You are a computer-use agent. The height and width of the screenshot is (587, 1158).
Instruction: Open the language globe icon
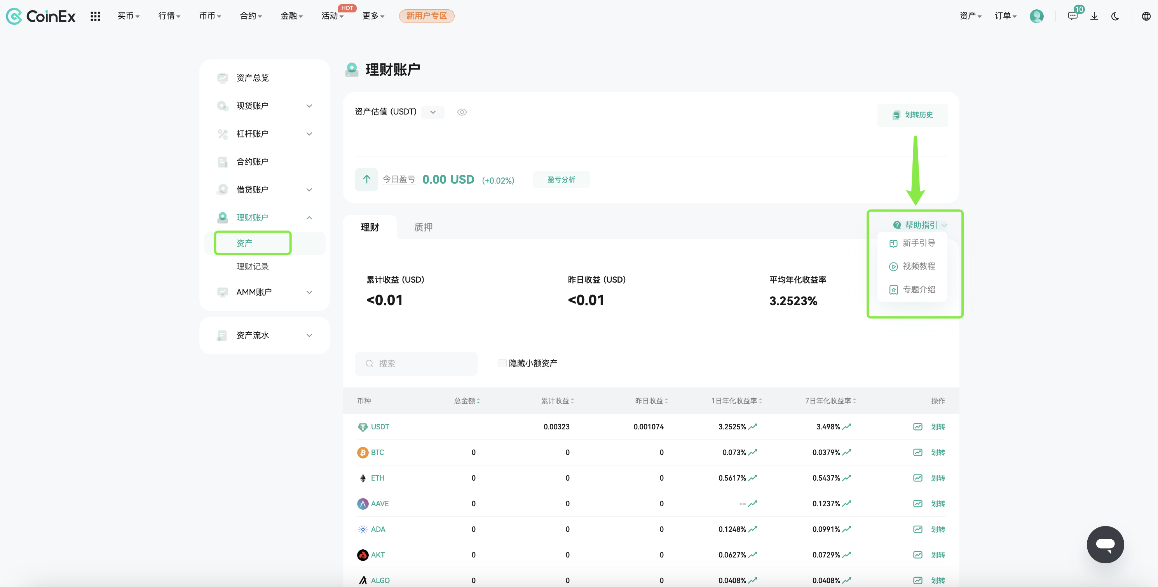click(x=1146, y=16)
